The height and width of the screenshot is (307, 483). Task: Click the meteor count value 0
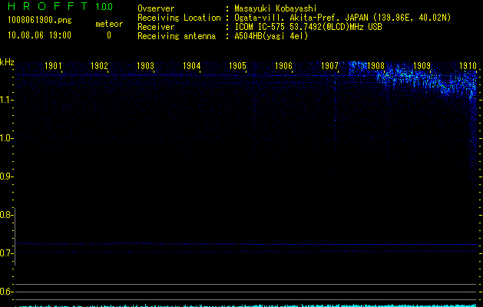click(109, 35)
